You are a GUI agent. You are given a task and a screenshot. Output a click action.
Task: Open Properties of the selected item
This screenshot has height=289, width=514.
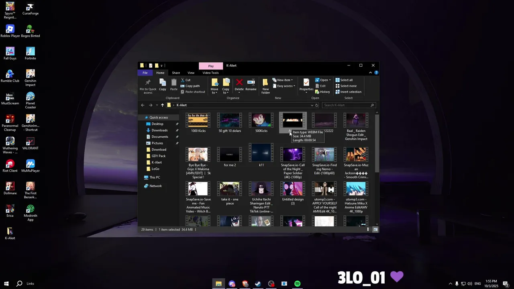coord(306,85)
